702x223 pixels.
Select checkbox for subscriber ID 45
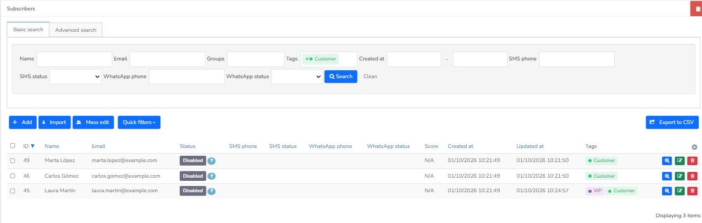point(13,191)
